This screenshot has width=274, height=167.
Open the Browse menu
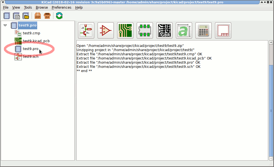pyautogui.click(x=42, y=8)
